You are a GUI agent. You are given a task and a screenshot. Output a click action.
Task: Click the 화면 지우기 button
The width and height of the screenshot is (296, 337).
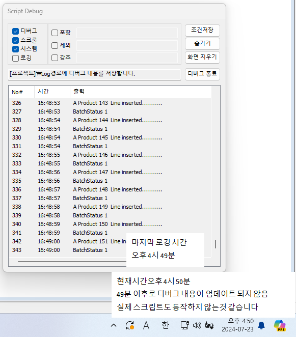click(202, 58)
